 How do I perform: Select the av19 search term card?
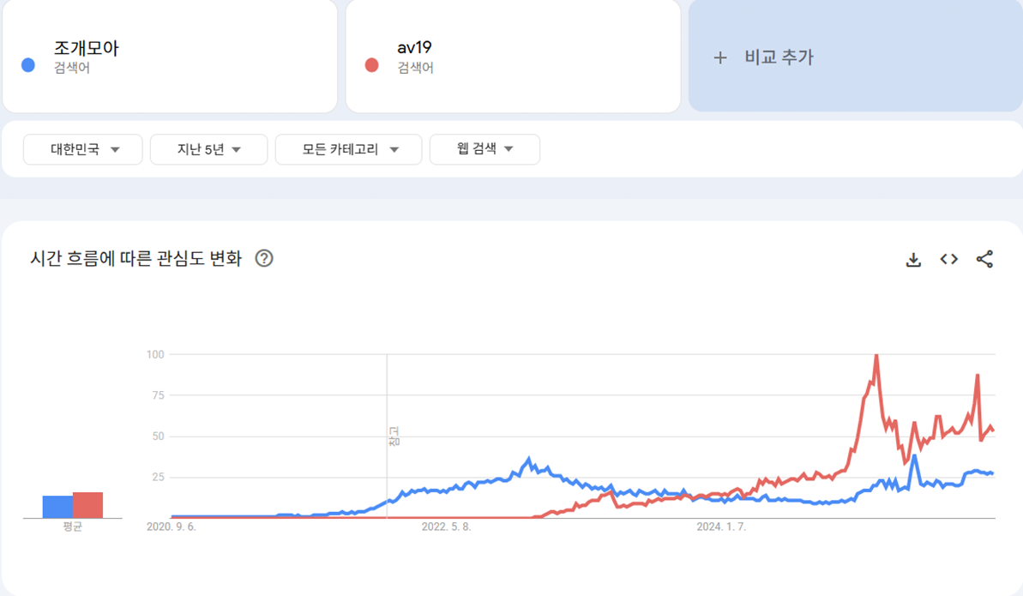(x=513, y=57)
